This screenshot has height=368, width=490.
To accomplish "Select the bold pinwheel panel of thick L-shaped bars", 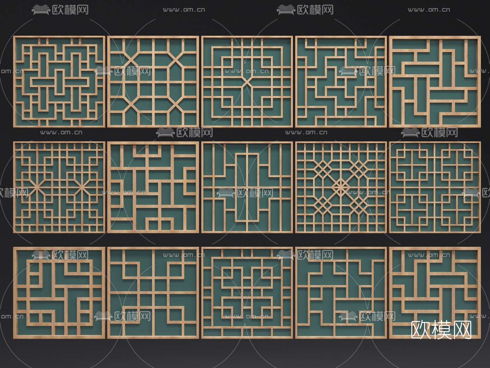I will click(435, 82).
